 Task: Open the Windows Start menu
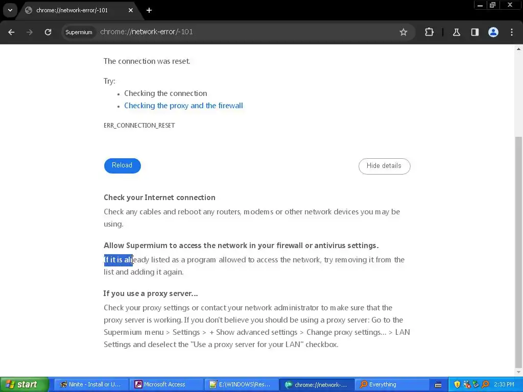(24, 384)
